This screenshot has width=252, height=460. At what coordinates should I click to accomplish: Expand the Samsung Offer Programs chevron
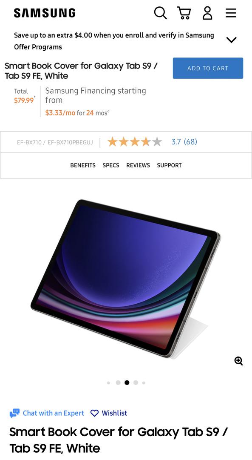tap(231, 40)
